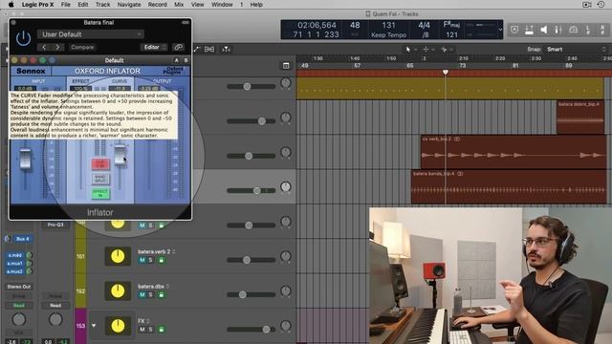The width and height of the screenshot is (612, 344).
Task: Open the Record menu
Action: click(x=157, y=4)
